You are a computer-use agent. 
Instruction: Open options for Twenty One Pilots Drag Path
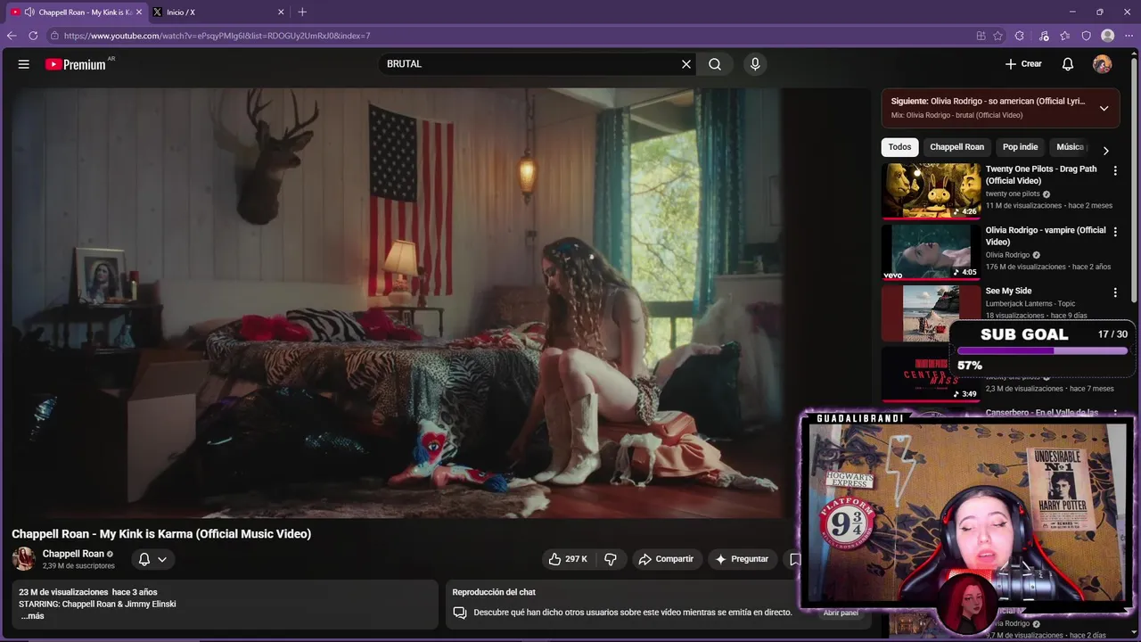1115,170
